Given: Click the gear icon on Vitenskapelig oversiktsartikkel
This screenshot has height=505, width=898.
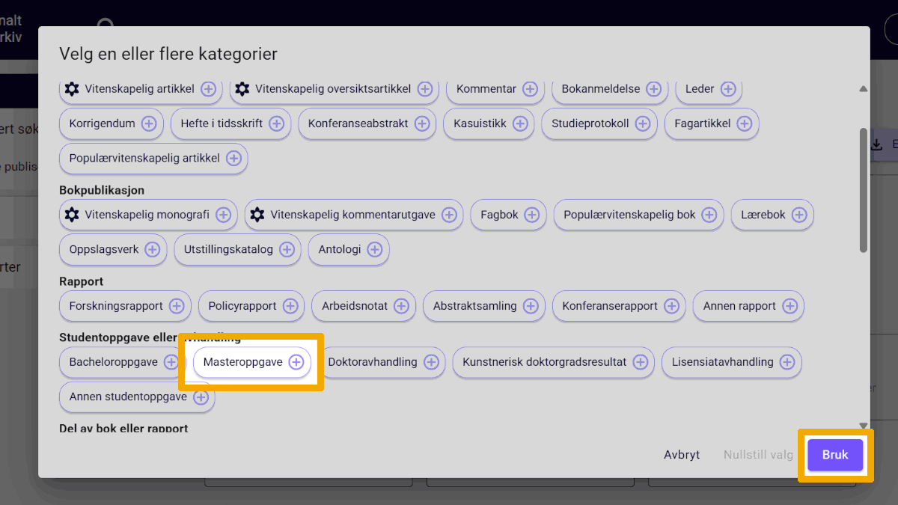Looking at the screenshot, I should [x=242, y=89].
